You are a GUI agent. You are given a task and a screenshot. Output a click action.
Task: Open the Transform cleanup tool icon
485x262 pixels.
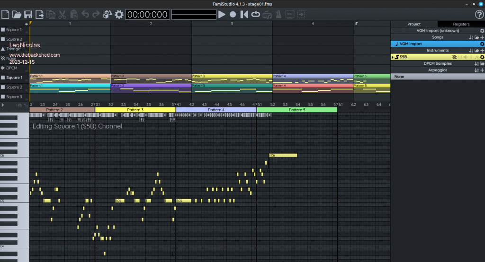click(108, 14)
